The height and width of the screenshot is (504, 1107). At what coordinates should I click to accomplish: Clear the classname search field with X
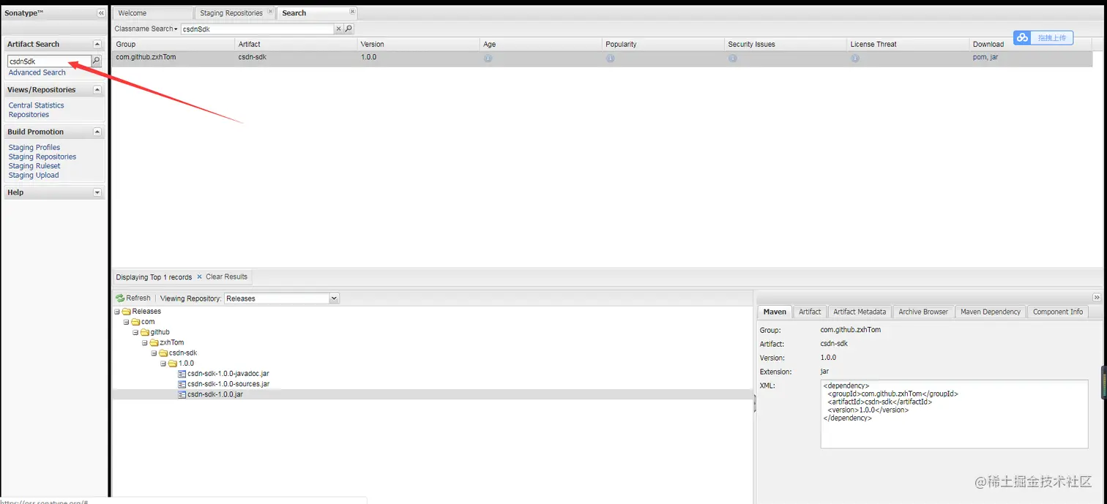338,29
